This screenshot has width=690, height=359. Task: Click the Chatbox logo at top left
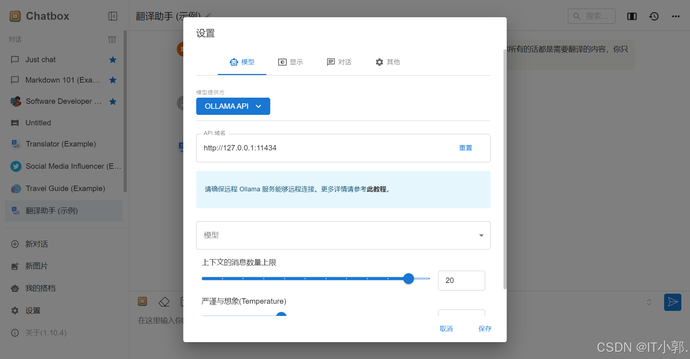point(15,16)
